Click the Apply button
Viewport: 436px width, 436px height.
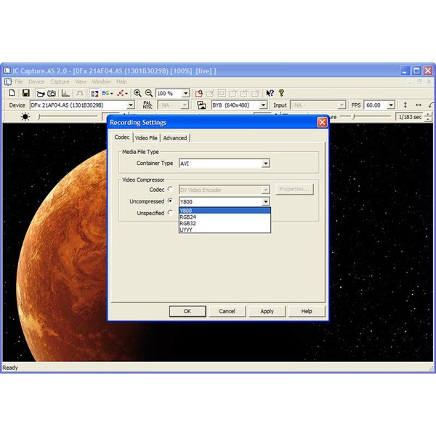coord(267,311)
